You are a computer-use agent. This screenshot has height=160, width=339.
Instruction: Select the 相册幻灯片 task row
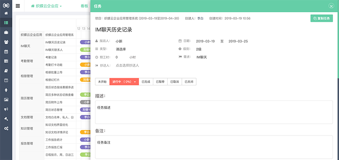52,80
